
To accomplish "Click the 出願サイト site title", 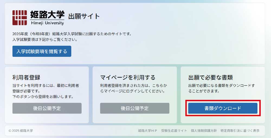I will [84, 17].
